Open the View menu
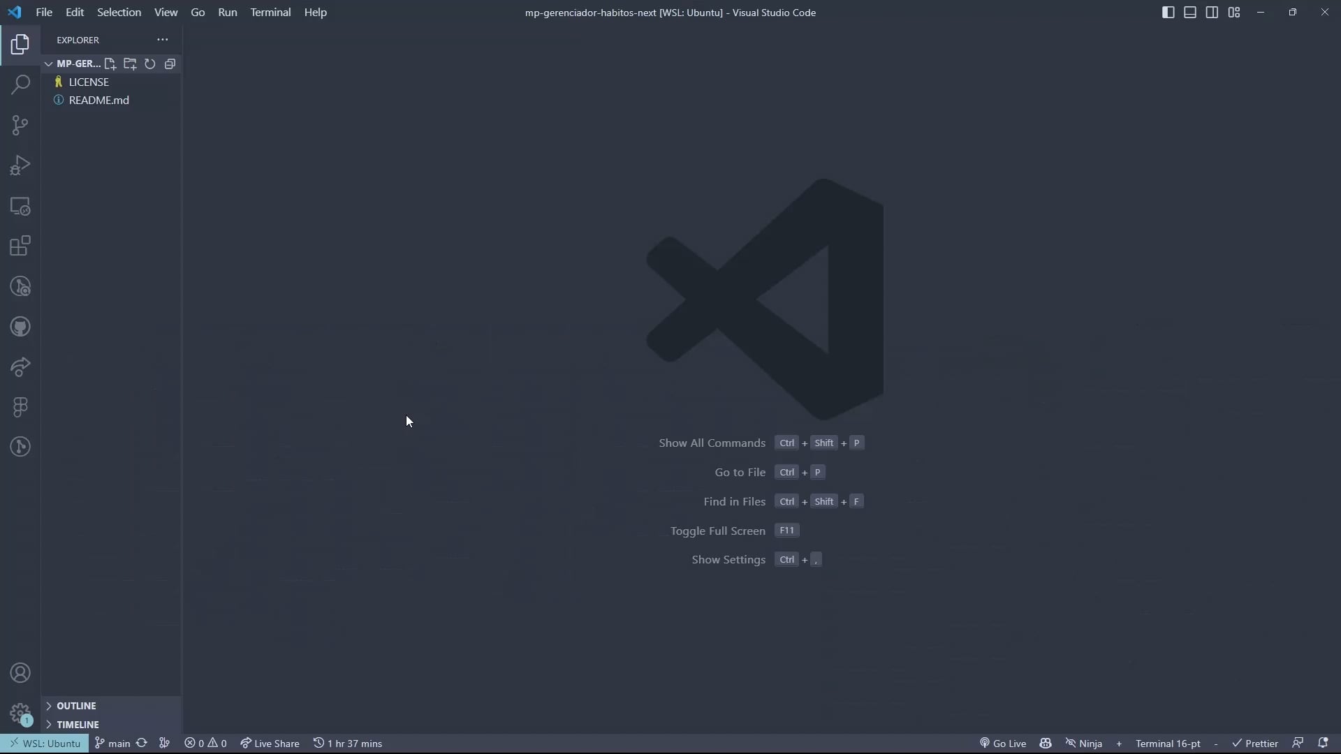Viewport: 1341px width, 754px height. pos(166,13)
